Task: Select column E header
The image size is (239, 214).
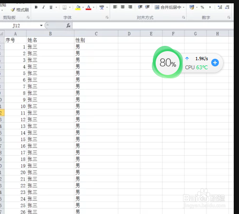Action: (x=151, y=34)
